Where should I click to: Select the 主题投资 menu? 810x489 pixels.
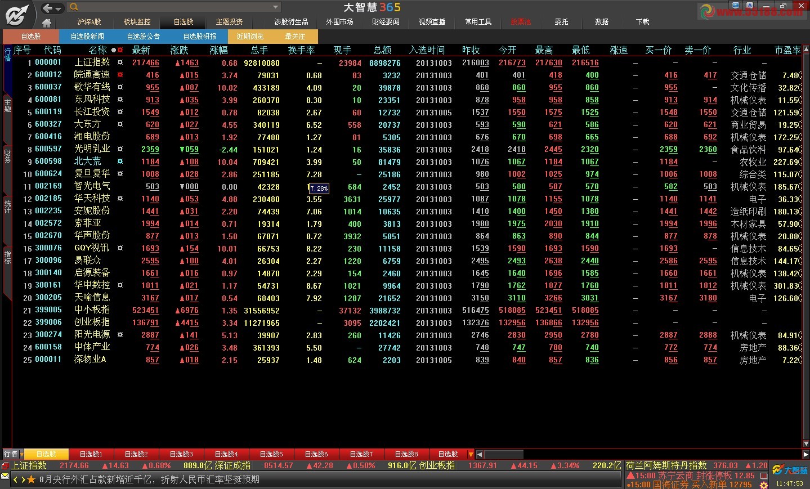229,22
